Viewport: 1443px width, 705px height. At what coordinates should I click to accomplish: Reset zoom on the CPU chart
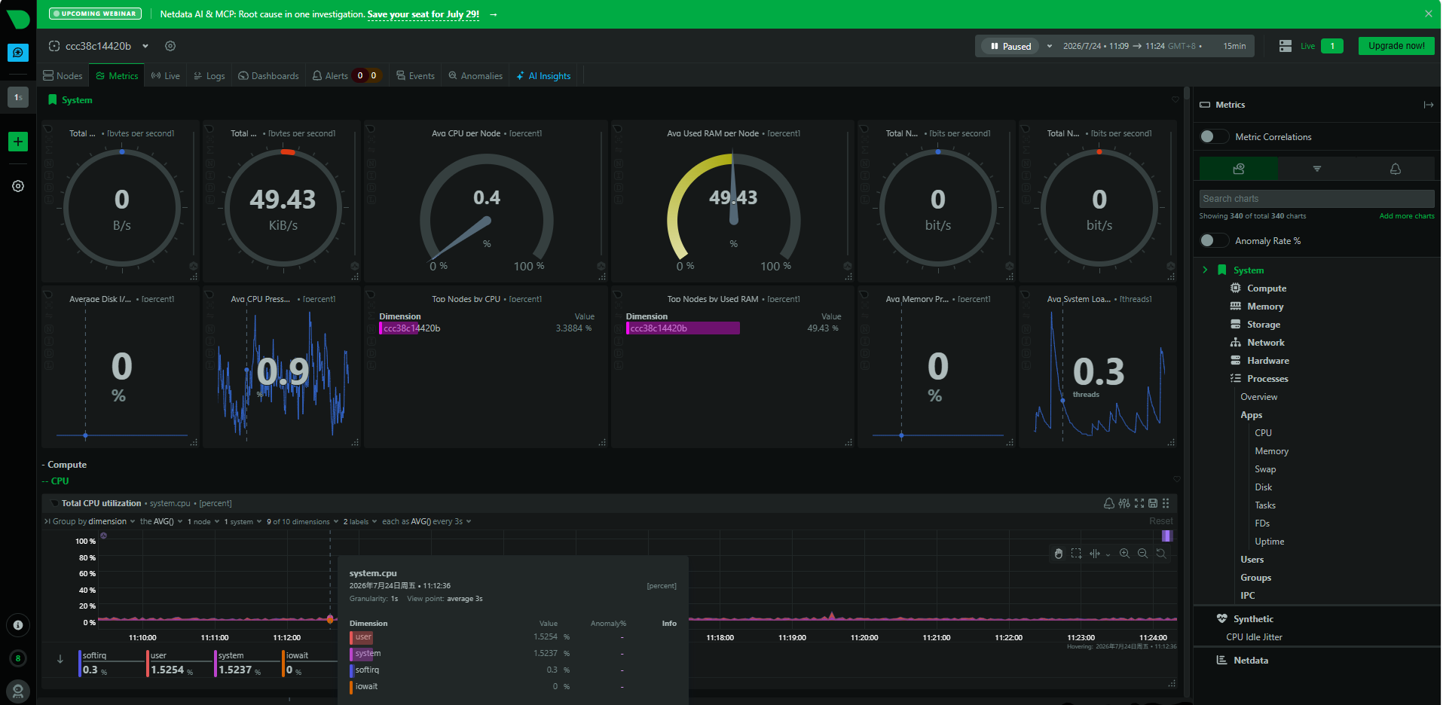[1160, 554]
